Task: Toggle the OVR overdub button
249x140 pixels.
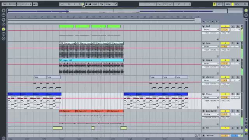Action: click(x=95, y=4)
